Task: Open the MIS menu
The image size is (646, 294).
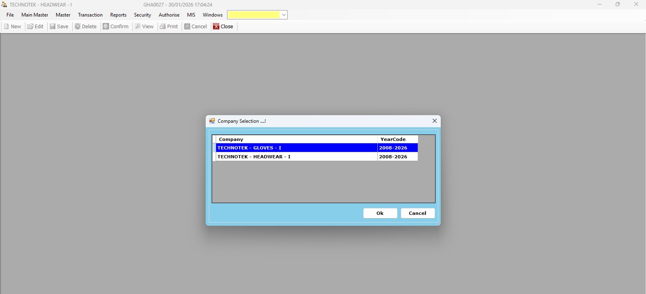Action: 191,15
